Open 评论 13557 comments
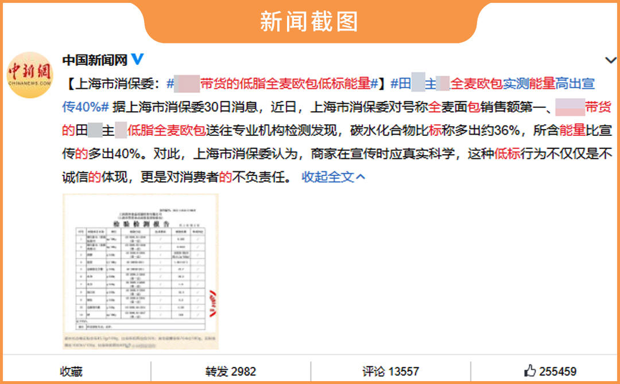Image resolution: width=620 pixels, height=384 pixels. pyautogui.click(x=390, y=371)
